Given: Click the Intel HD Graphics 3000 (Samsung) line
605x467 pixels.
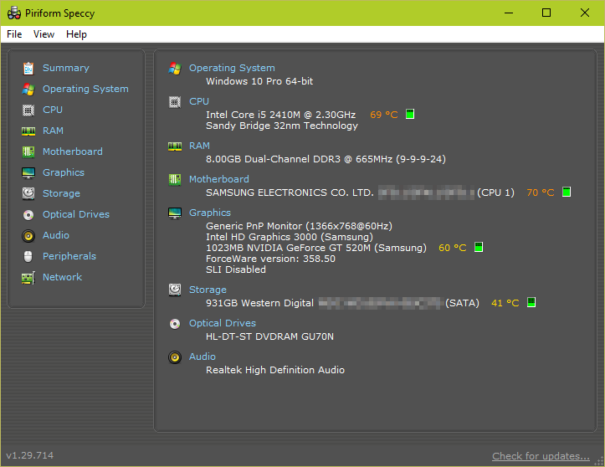Looking at the screenshot, I should point(290,237).
